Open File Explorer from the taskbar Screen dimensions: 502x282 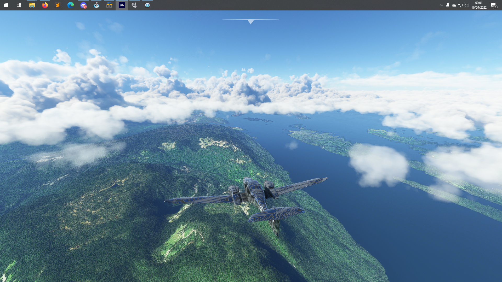pos(32,5)
